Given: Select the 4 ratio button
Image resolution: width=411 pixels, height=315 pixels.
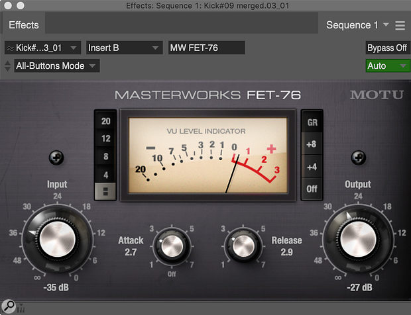Looking at the screenshot, I should 105,174.
